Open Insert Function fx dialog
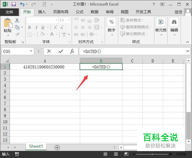This screenshot has width=192, height=158. coord(72,51)
